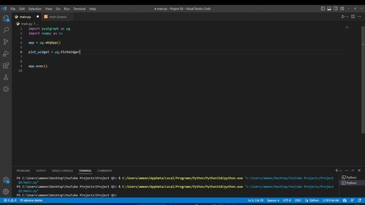The image size is (365, 205).
Task: Run Python file with play button
Action: 343,17
